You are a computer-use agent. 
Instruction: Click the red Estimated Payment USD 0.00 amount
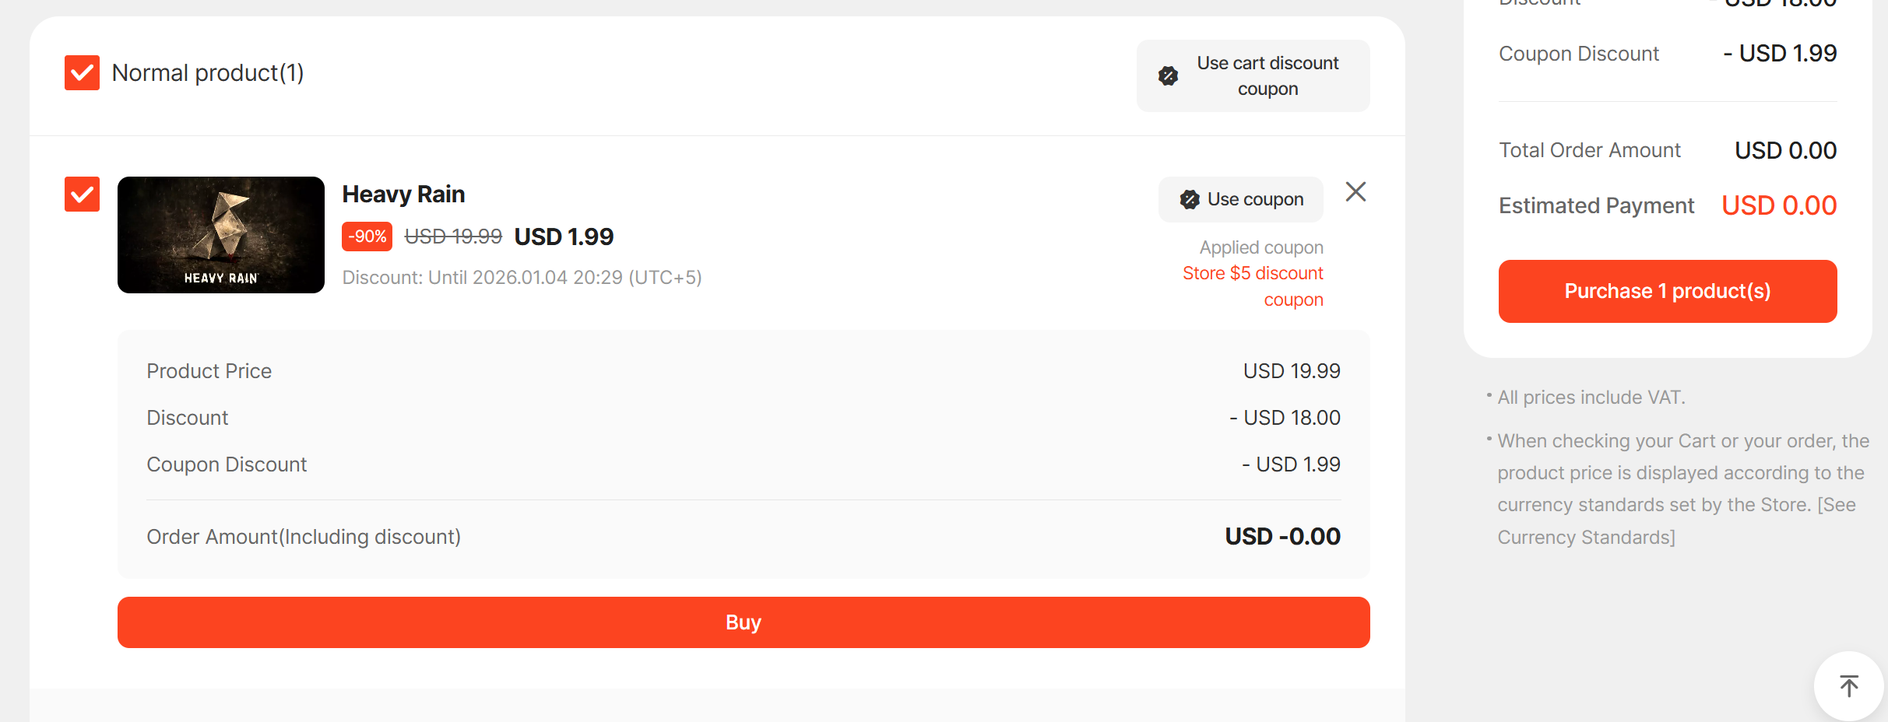pos(1778,206)
